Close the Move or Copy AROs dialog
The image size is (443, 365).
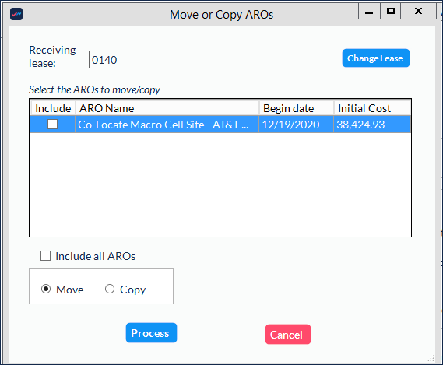[418, 12]
